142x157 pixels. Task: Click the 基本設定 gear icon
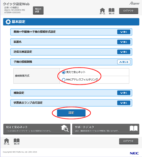(8, 22)
